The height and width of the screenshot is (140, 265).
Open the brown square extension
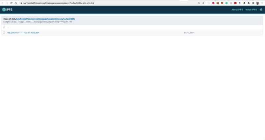pyautogui.click(x=218, y=3)
